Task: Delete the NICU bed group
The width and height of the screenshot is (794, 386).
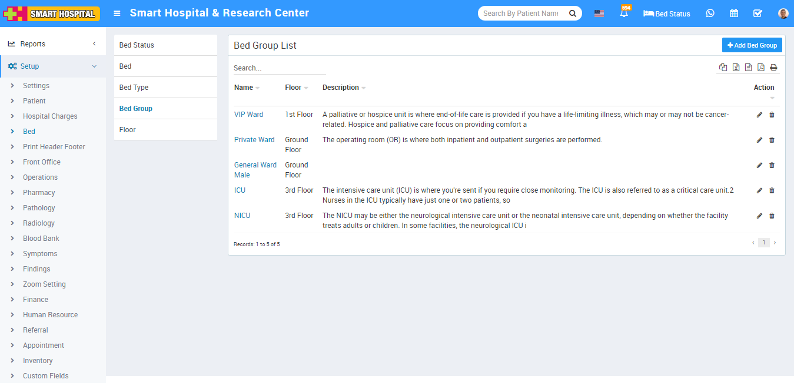Action: pyautogui.click(x=772, y=216)
